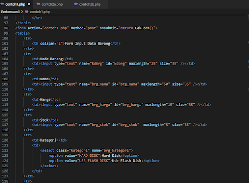Click the name="kdbrg" attribute on line 105
This screenshot has height=183, width=249.
tap(92, 64)
